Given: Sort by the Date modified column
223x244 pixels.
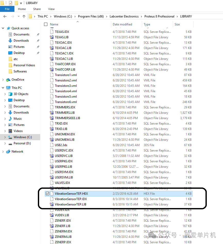Looking at the screenshot, I should click(122, 24).
